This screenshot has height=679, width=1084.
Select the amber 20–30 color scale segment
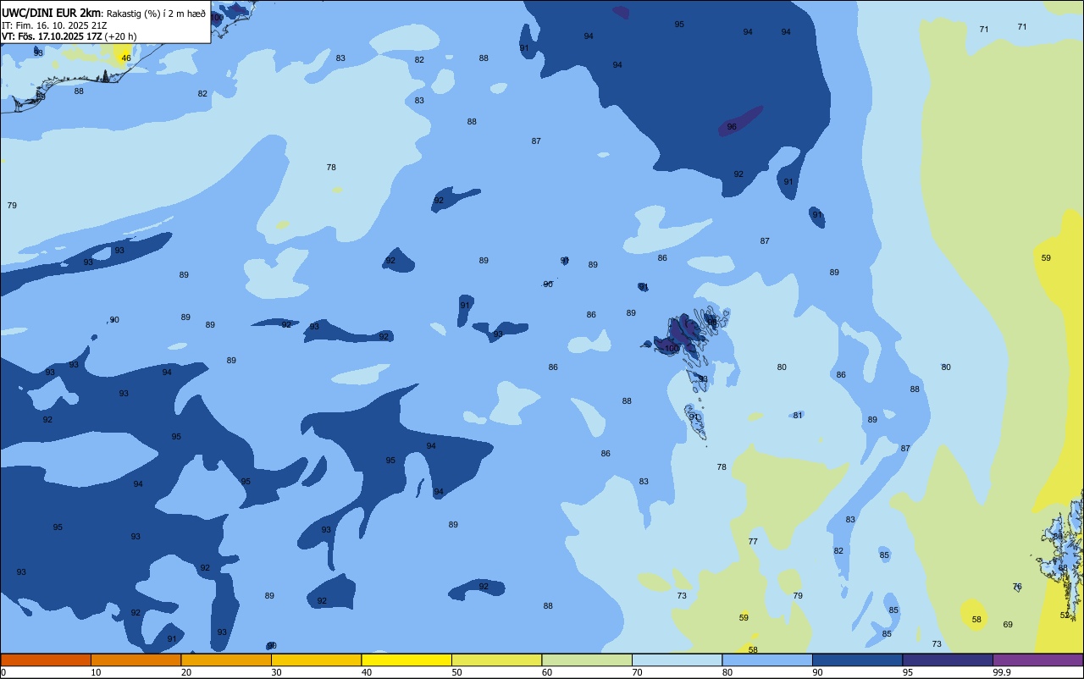(x=226, y=660)
